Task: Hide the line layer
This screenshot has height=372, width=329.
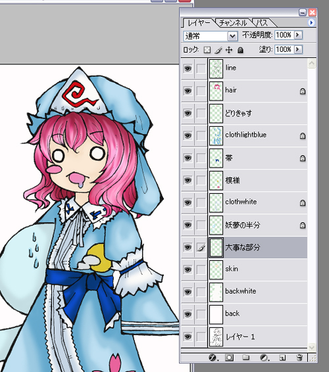Action: [x=188, y=68]
